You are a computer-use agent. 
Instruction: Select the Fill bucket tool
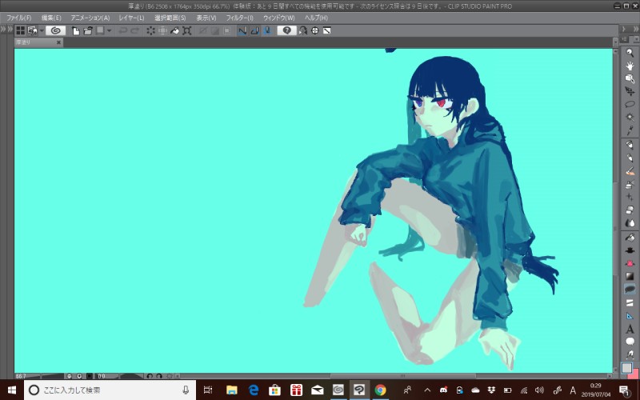(x=630, y=237)
